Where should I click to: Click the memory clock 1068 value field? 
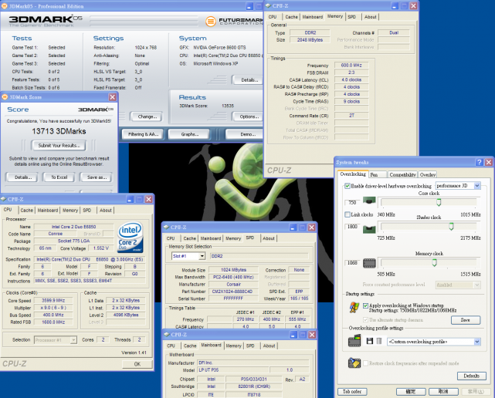353,263
